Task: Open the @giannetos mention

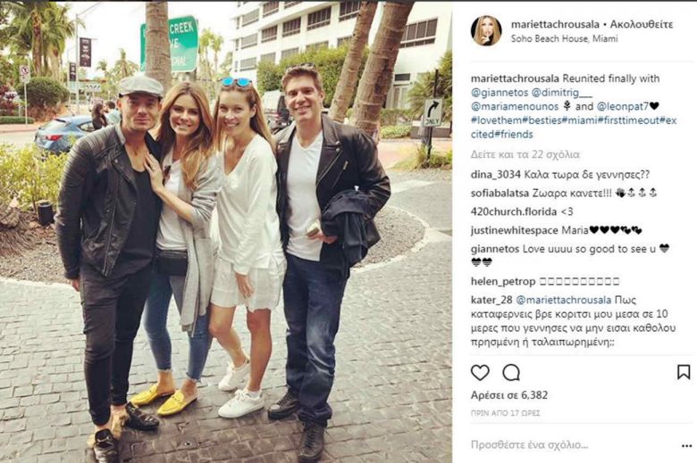Action: tap(500, 93)
